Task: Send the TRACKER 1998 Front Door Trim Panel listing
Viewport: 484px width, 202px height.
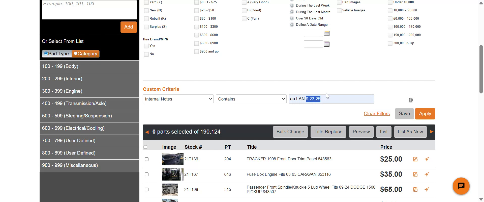Action: (427, 159)
